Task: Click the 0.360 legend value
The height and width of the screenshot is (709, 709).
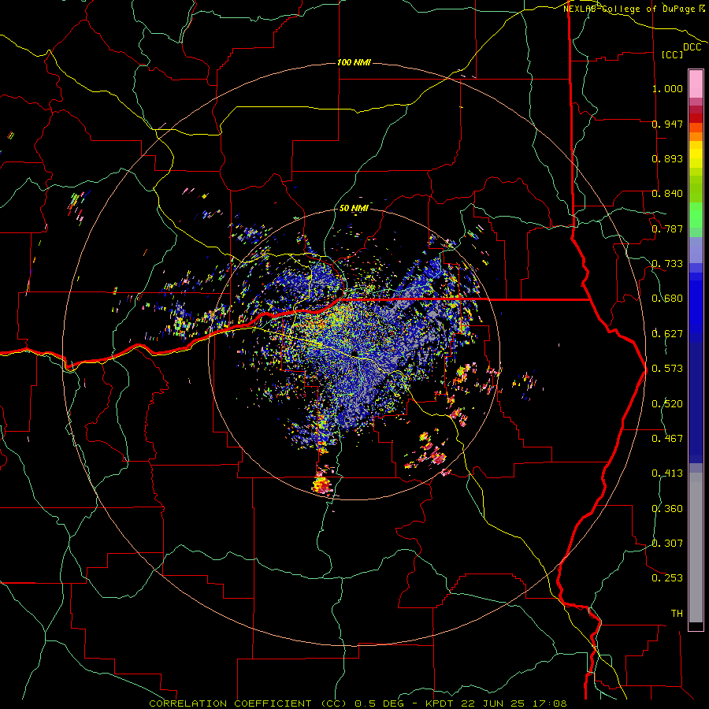Action: (667, 509)
